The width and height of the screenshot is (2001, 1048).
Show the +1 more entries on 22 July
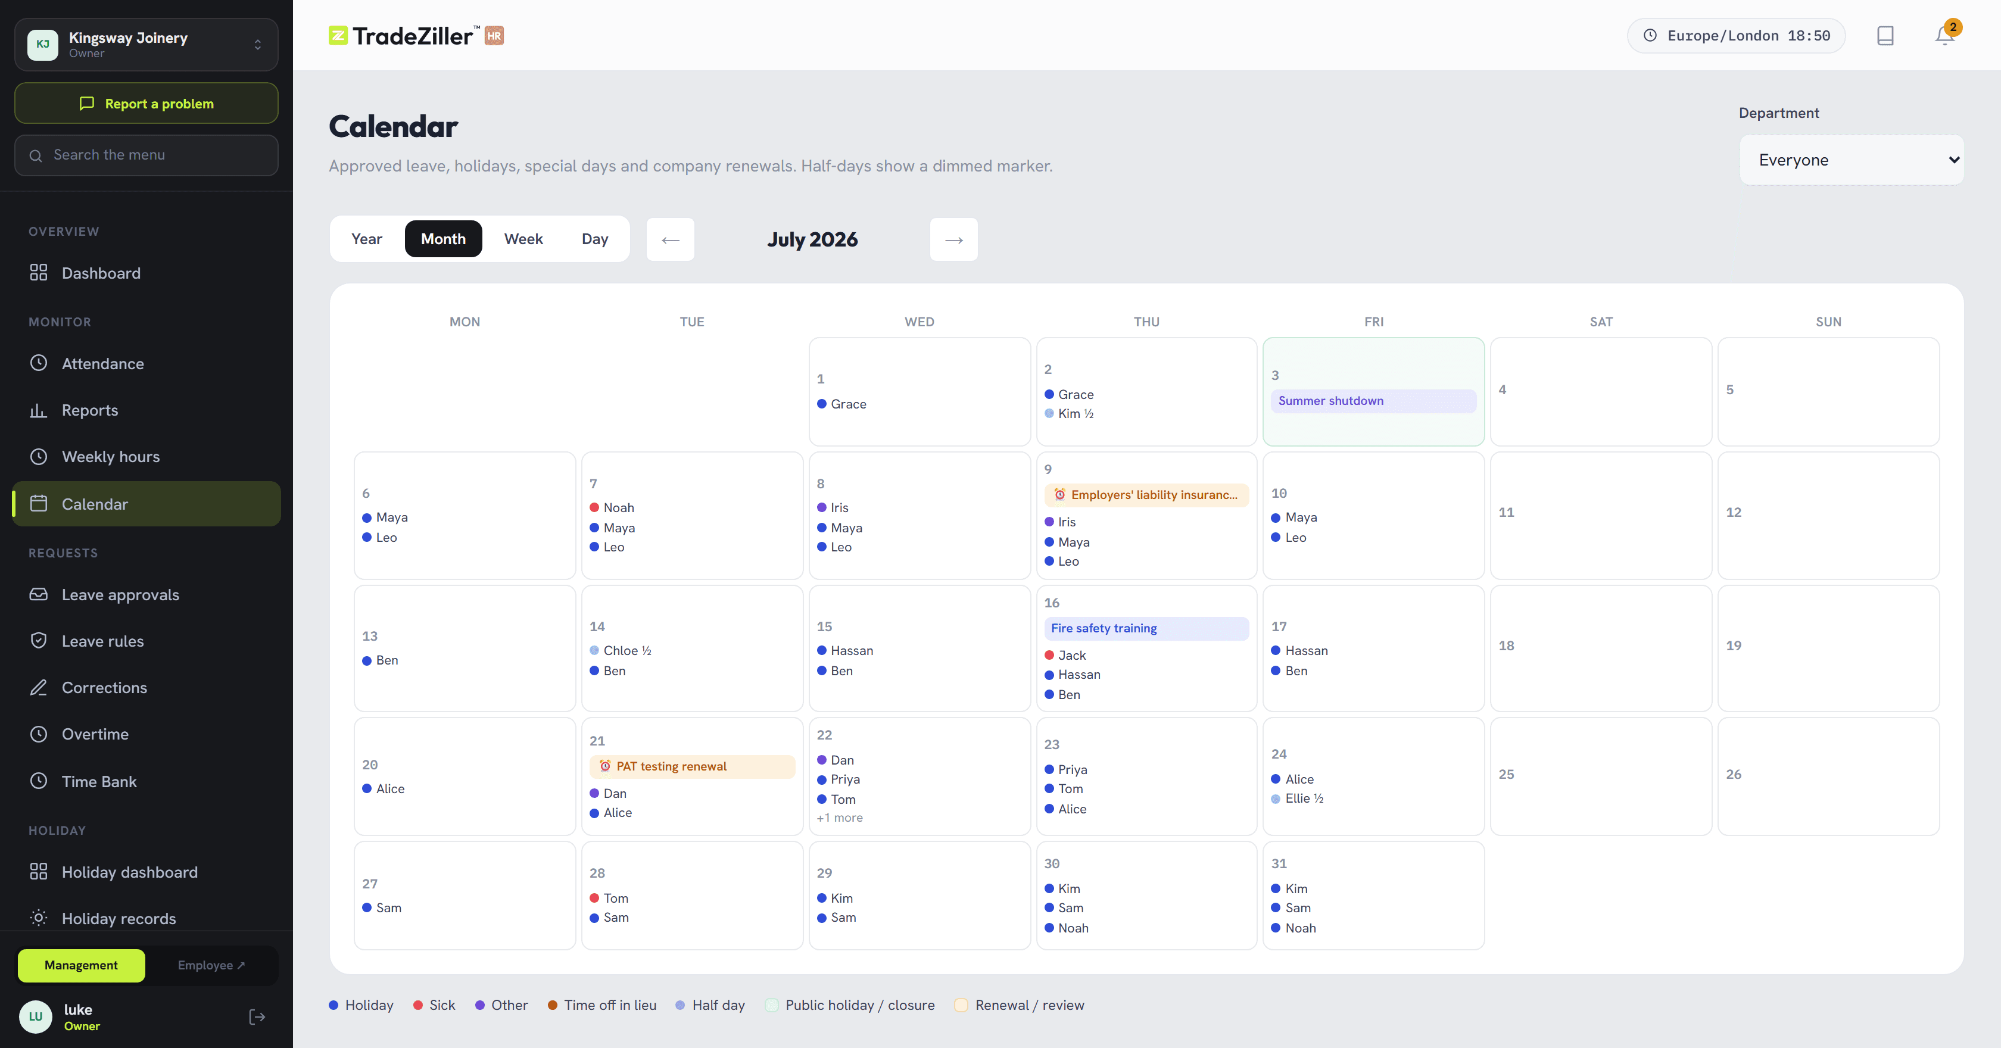coord(840,818)
